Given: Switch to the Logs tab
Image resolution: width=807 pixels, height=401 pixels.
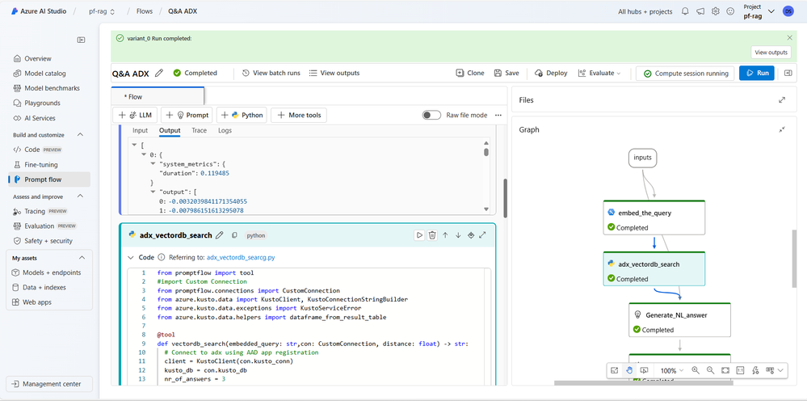Looking at the screenshot, I should (x=225, y=130).
